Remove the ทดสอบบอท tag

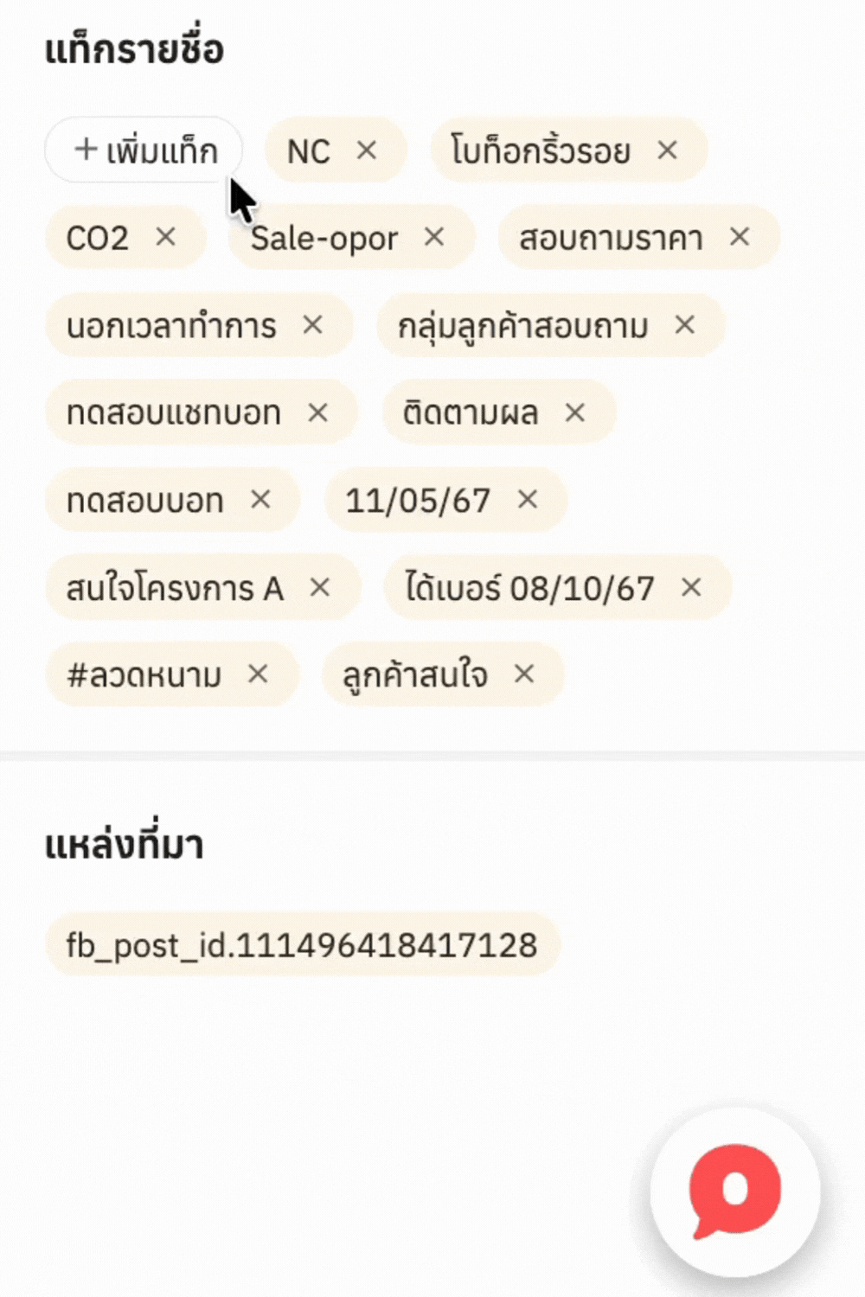coord(260,500)
